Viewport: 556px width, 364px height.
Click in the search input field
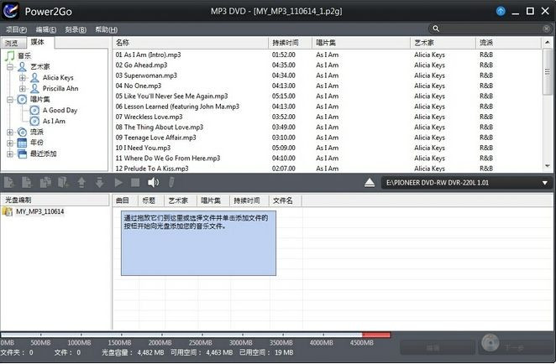pos(491,29)
